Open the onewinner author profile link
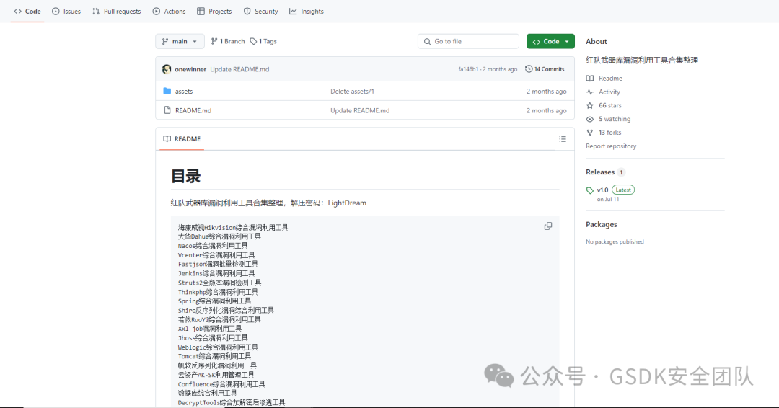Image resolution: width=779 pixels, height=408 pixels. [190, 69]
